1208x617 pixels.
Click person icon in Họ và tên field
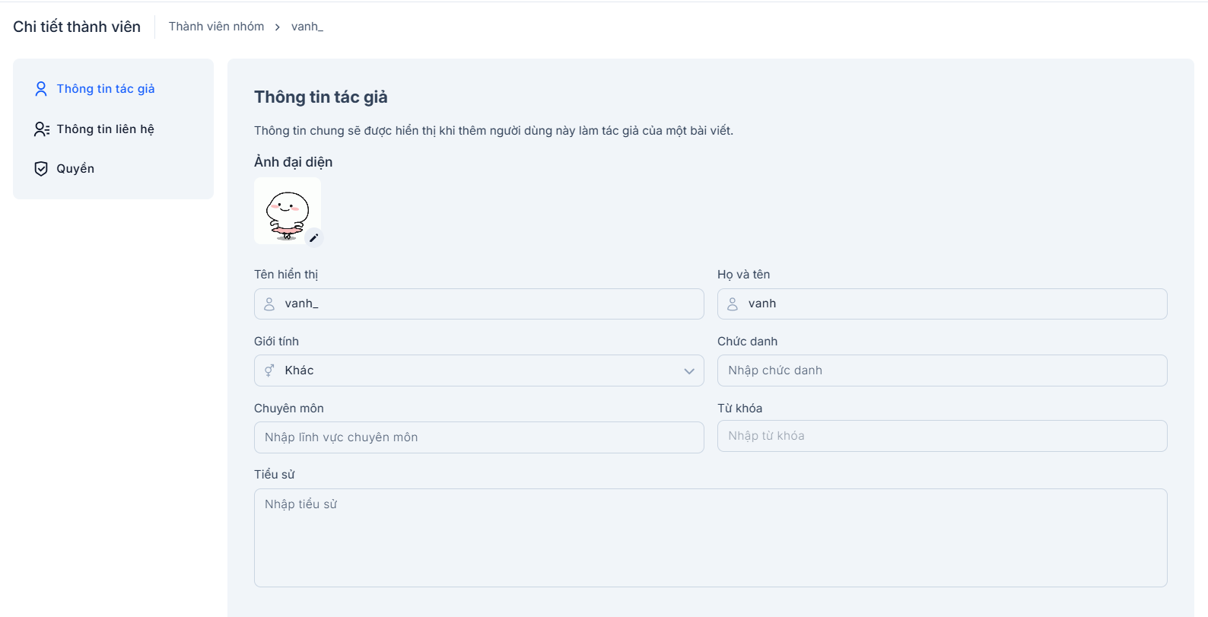(733, 304)
